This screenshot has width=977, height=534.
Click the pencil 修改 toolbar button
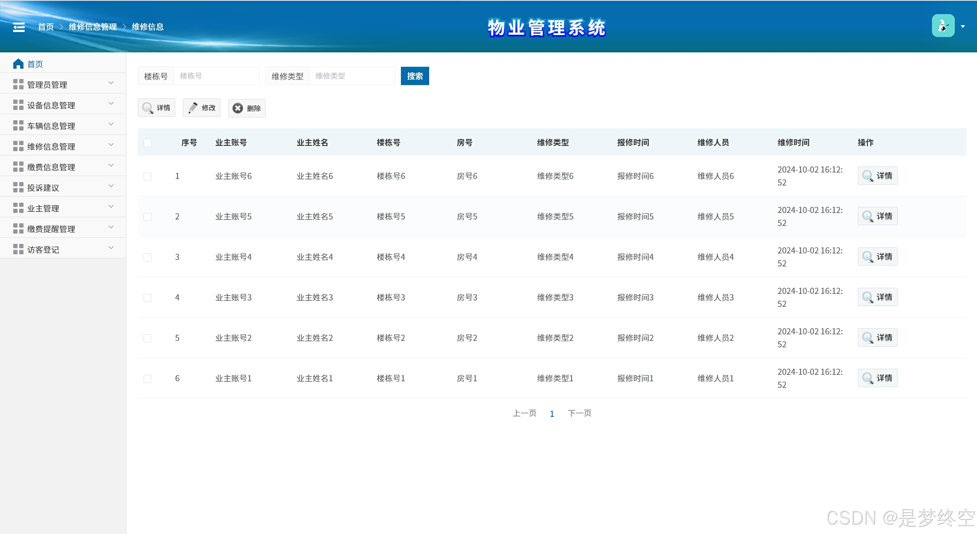click(202, 108)
